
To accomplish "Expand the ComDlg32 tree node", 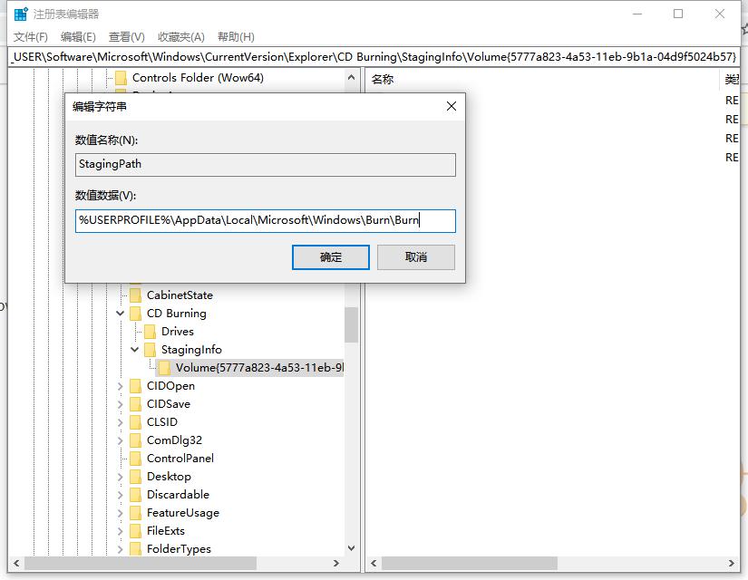I will 121,440.
